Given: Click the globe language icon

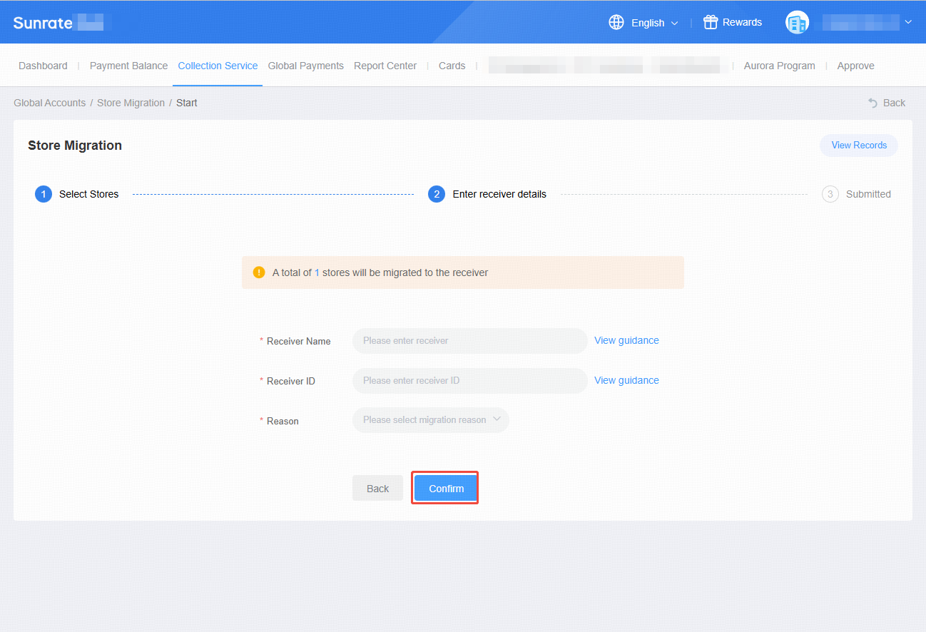Looking at the screenshot, I should (x=616, y=22).
